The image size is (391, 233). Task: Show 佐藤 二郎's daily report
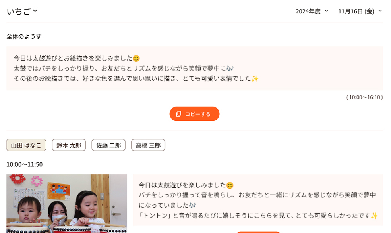click(108, 145)
